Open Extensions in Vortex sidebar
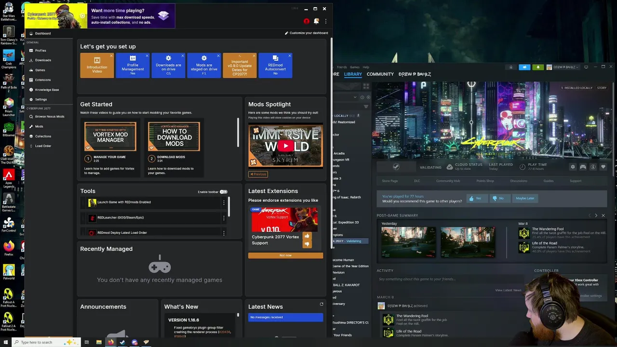The image size is (617, 347). (43, 80)
